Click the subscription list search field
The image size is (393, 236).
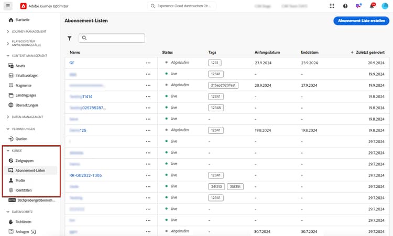(112, 38)
